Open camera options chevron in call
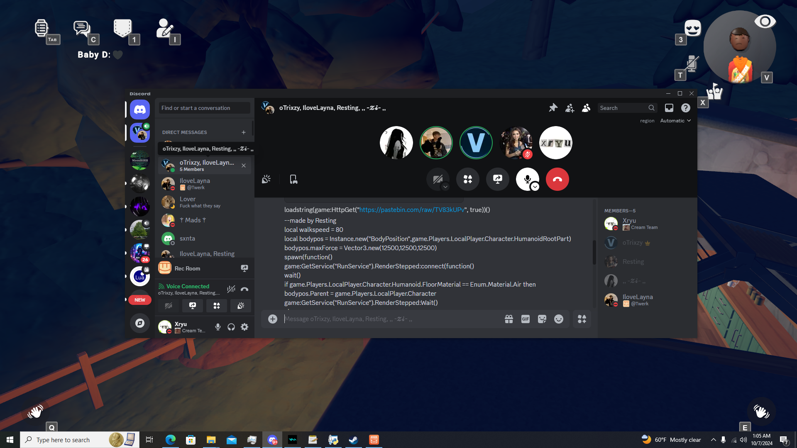Image resolution: width=797 pixels, height=448 pixels. coord(445,187)
